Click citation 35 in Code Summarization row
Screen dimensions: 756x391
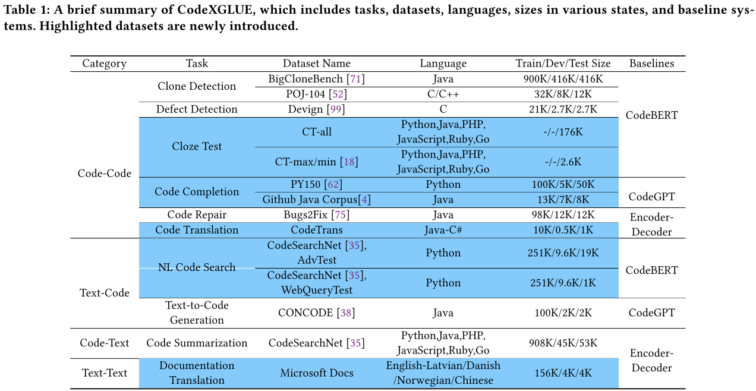point(355,343)
